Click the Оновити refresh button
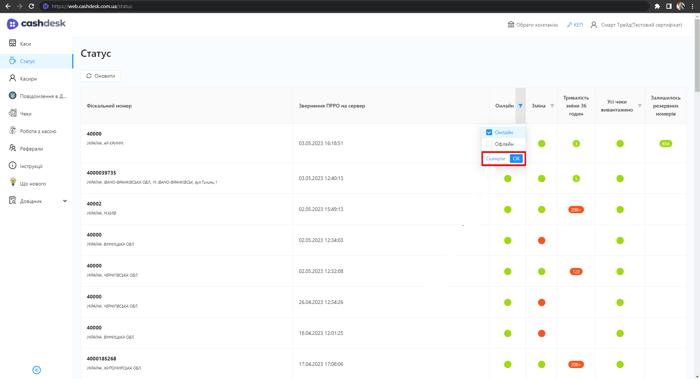 coord(101,76)
